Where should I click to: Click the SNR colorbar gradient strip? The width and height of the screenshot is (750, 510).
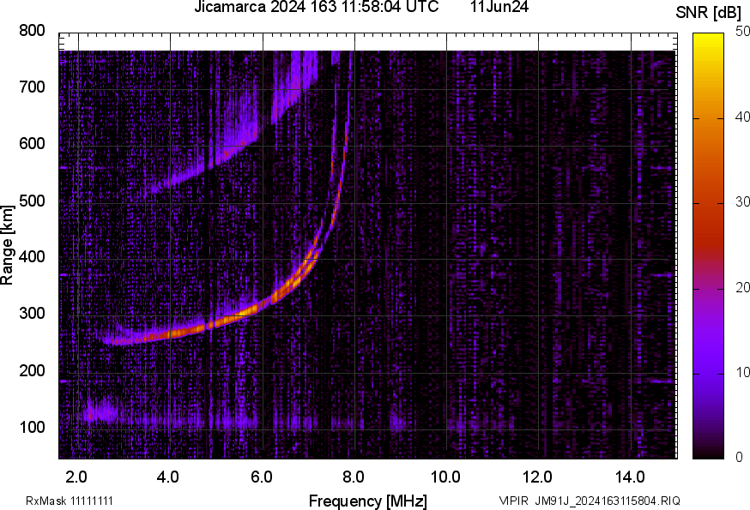pyautogui.click(x=709, y=246)
